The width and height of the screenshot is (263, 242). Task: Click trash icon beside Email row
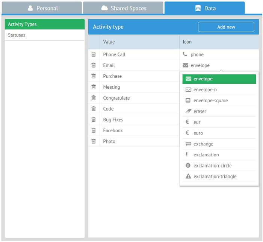pyautogui.click(x=94, y=65)
